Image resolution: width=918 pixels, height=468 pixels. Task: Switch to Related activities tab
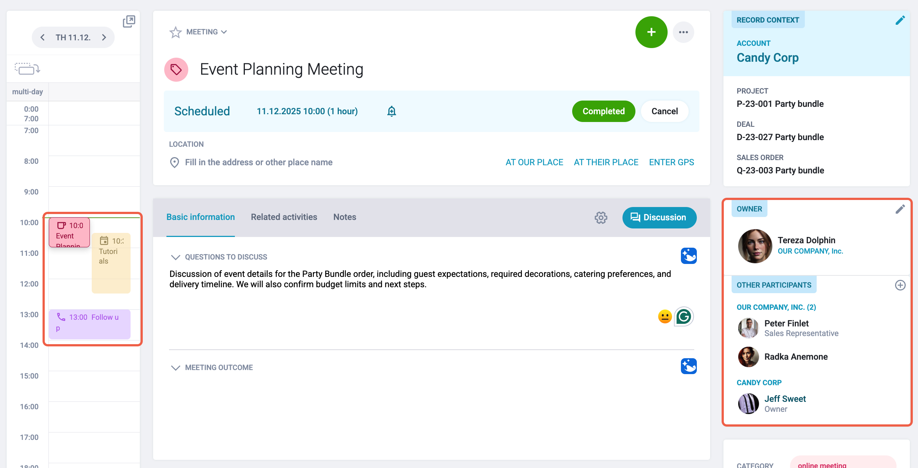[284, 217]
